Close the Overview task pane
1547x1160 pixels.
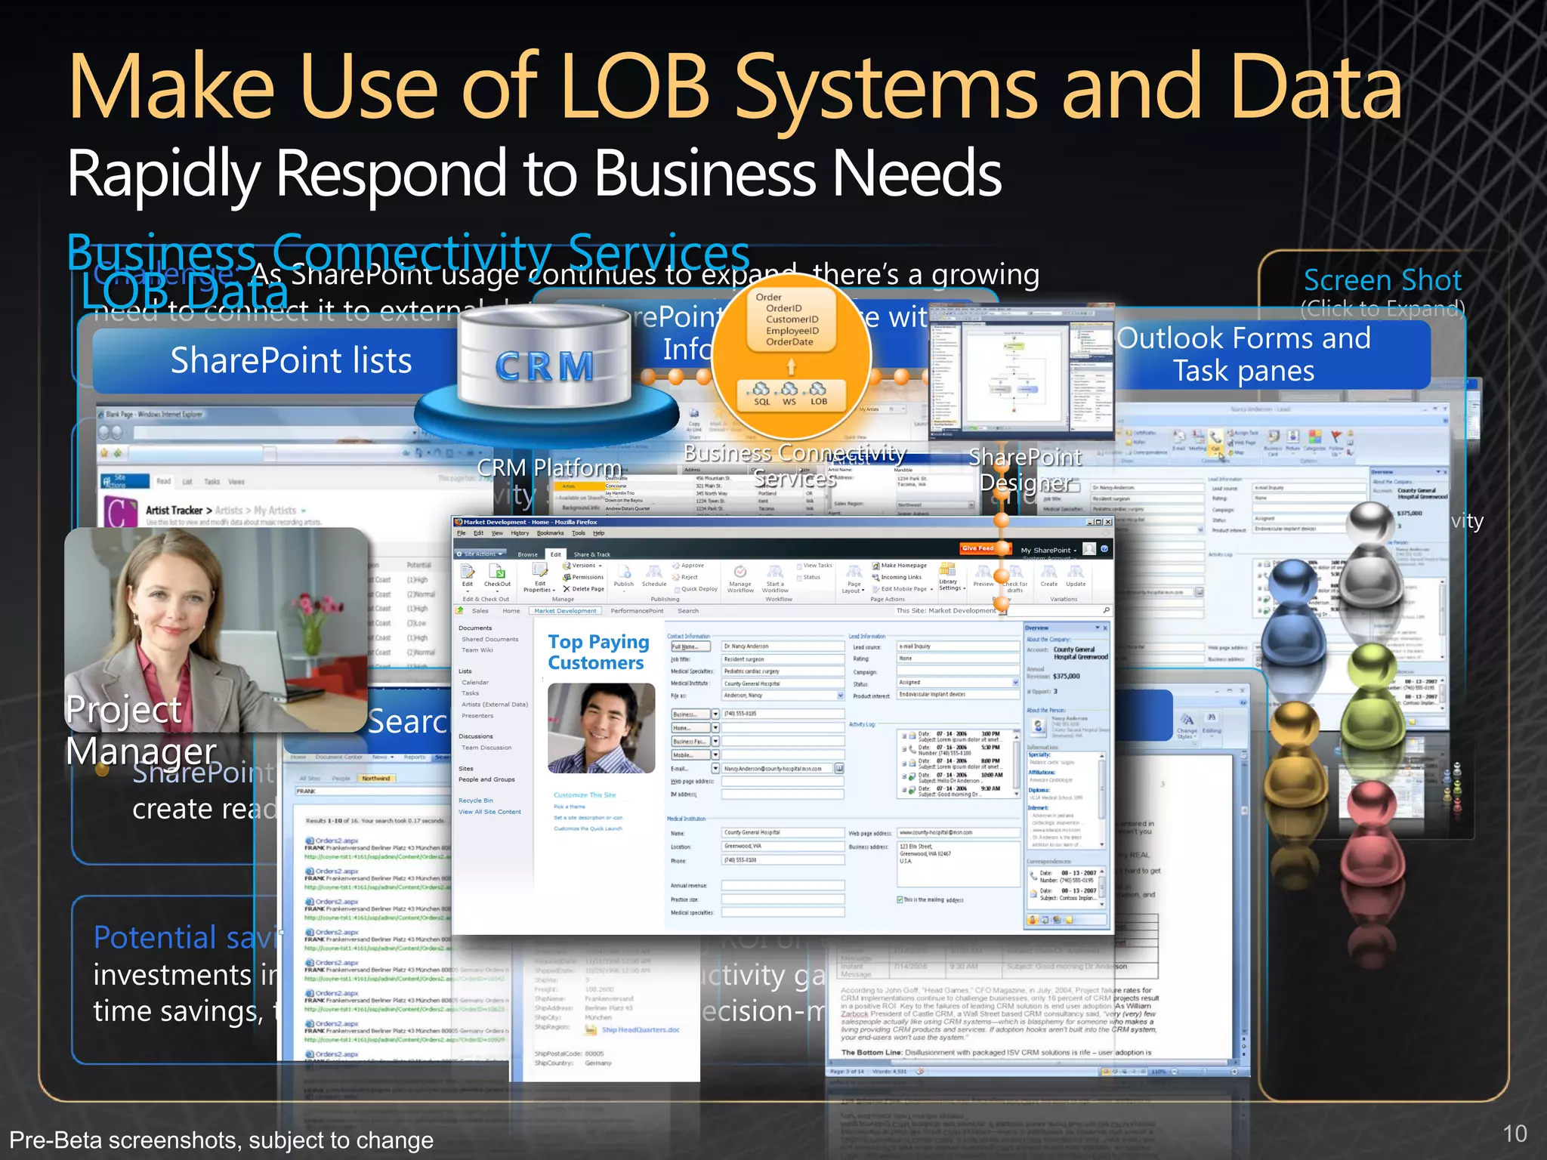[x=1105, y=628]
